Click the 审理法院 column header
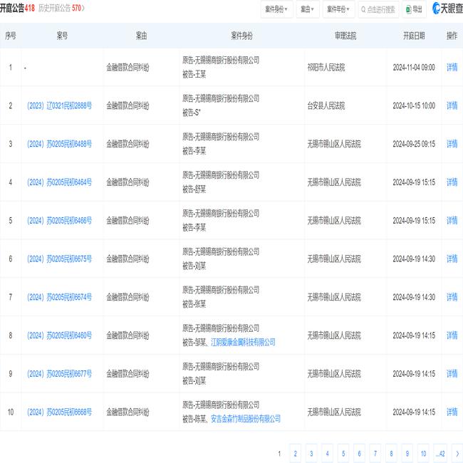 pos(345,36)
